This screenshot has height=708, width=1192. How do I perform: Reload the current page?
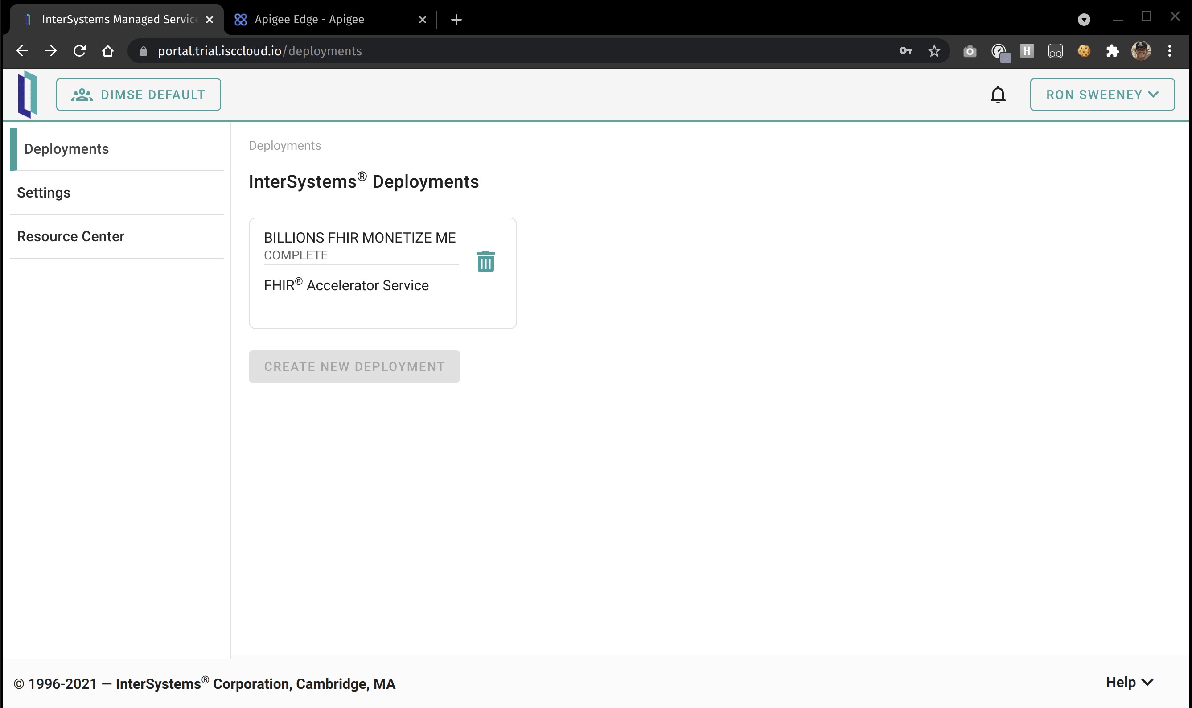(80, 51)
